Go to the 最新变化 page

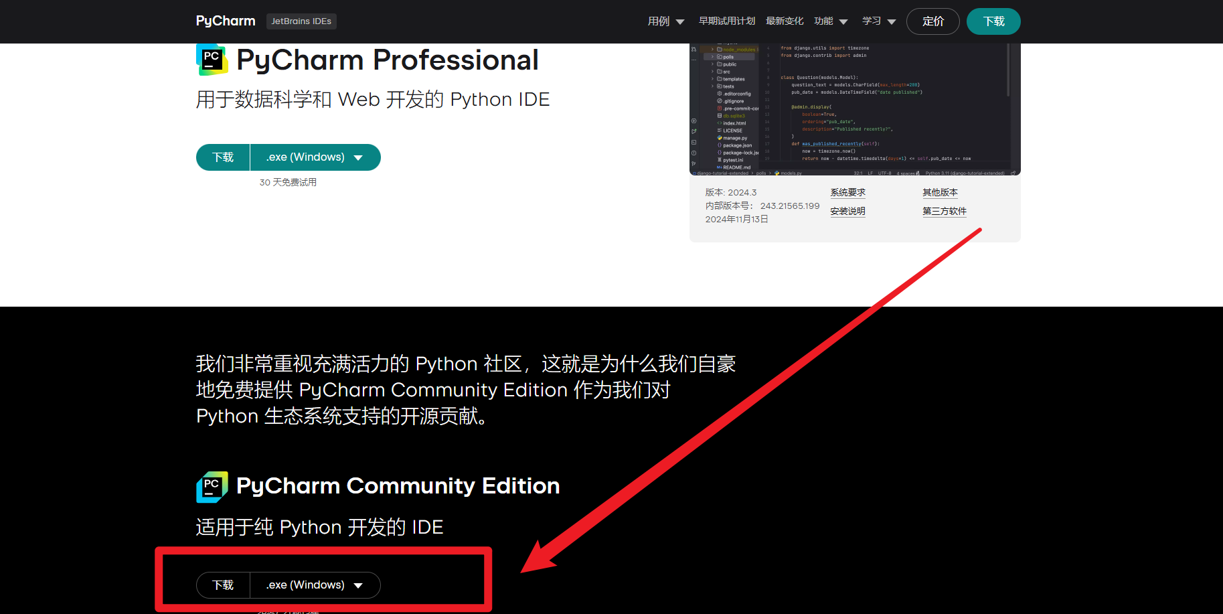pos(785,21)
